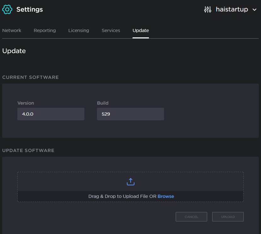261x234 pixels.
Task: Click the Update page heading
Action: (14, 51)
